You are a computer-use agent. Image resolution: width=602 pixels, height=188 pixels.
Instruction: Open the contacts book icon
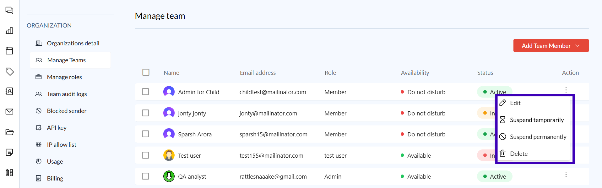[9, 91]
